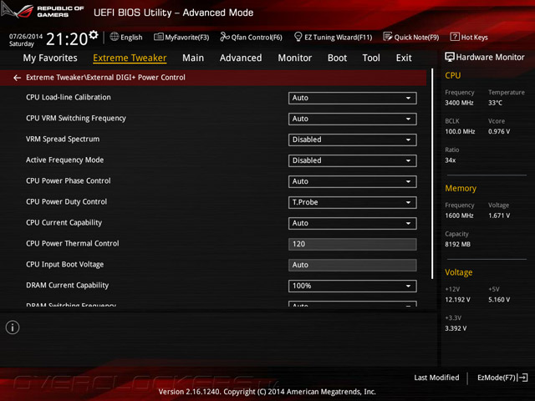Image resolution: width=535 pixels, height=401 pixels.
Task: Click Last Modified button
Action: click(436, 378)
